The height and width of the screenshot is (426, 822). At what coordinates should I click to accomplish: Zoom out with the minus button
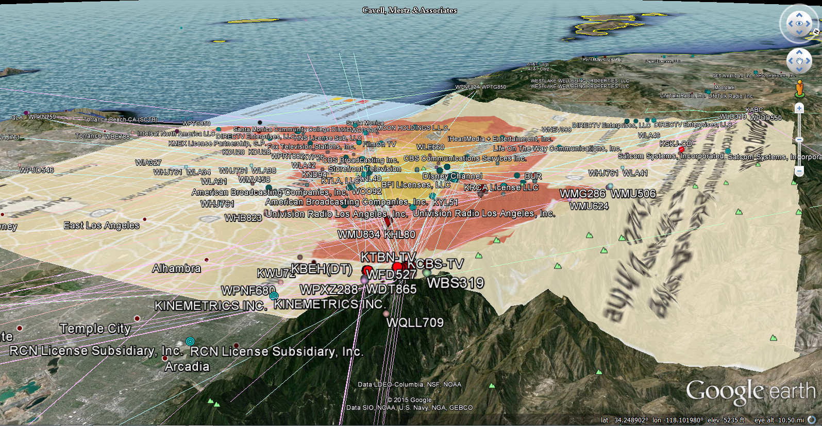799,171
